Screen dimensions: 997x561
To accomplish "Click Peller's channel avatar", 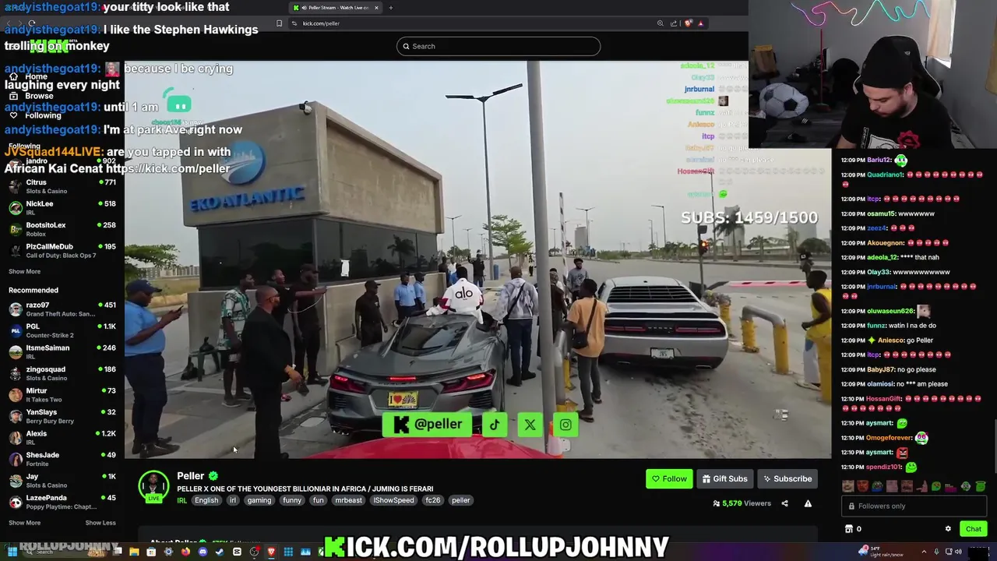I will click(x=153, y=486).
